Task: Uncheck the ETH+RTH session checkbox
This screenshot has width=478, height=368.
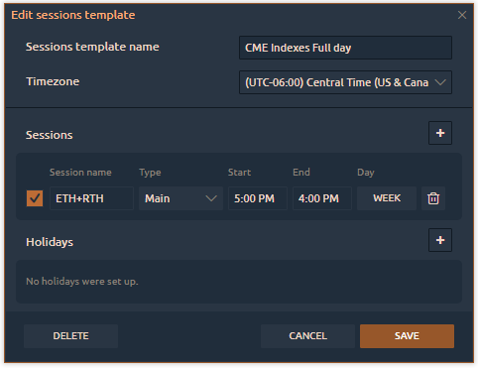Action: (x=35, y=198)
